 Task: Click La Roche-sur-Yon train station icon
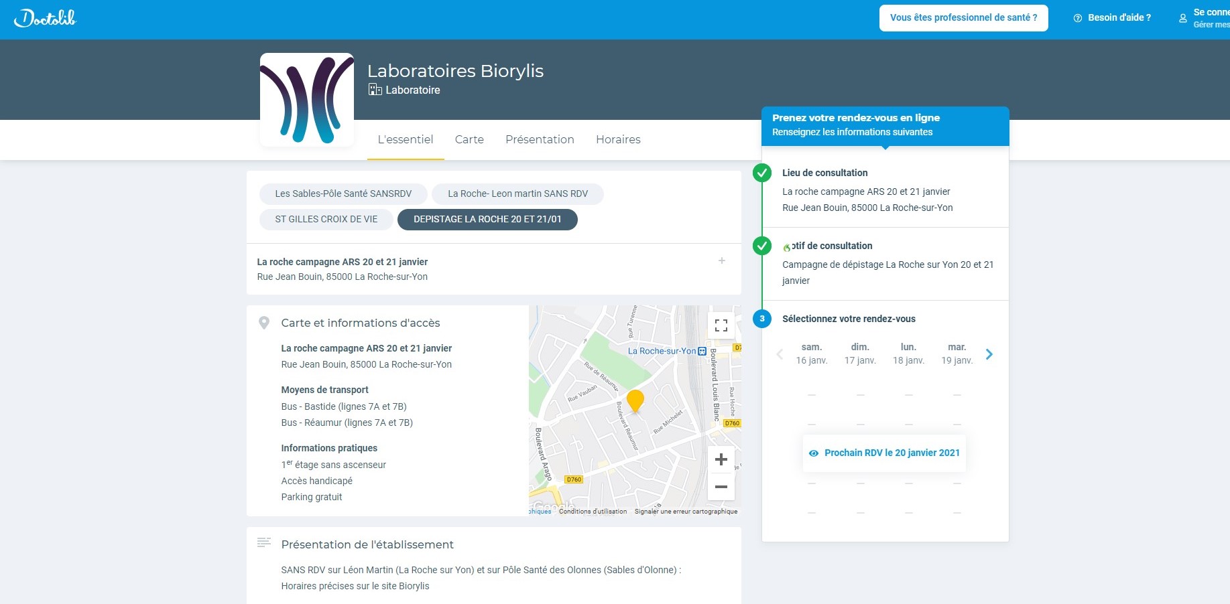click(x=702, y=351)
